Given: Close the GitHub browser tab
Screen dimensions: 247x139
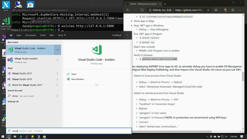Looking at the screenshot, I should pyautogui.click(x=160, y=4).
